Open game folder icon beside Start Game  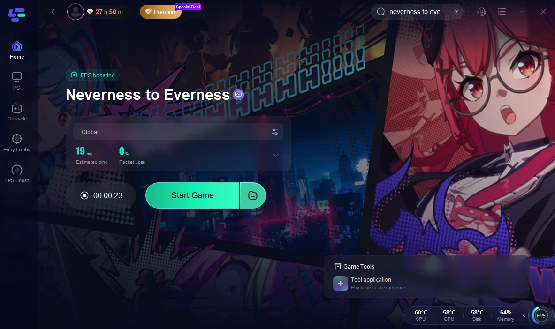(253, 195)
